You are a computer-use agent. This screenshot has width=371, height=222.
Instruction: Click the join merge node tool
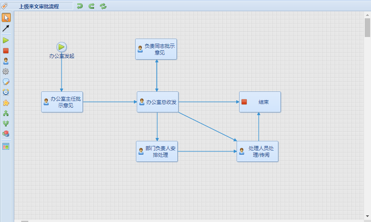6,123
